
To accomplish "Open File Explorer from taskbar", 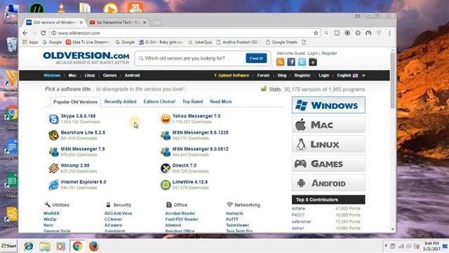I will pos(45,246).
